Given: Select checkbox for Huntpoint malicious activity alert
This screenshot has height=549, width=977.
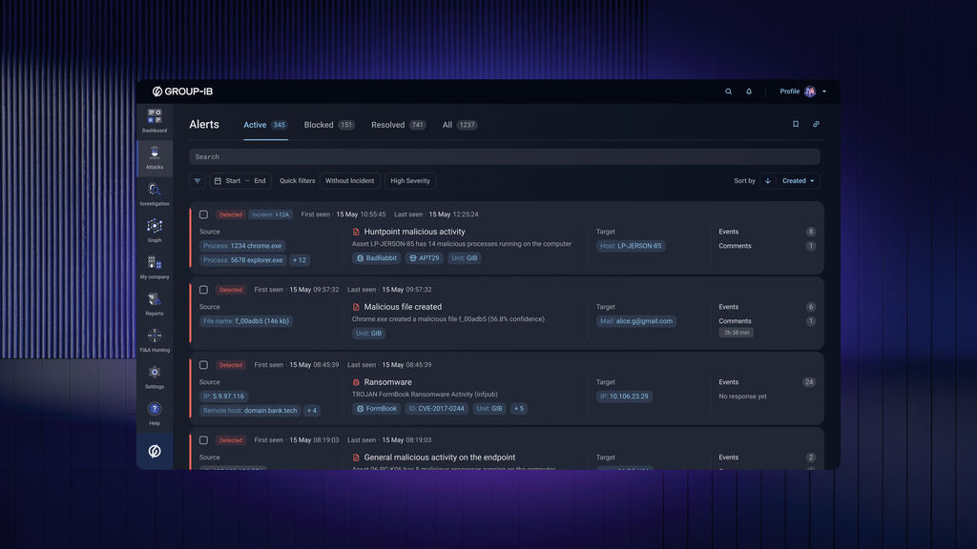Looking at the screenshot, I should tap(203, 214).
